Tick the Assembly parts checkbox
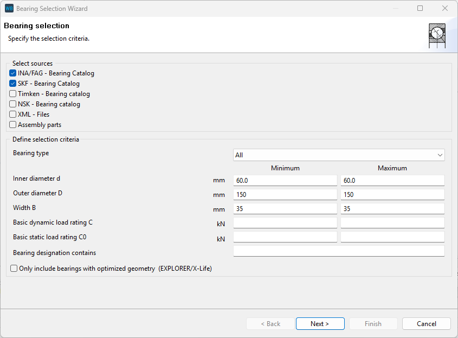The width and height of the screenshot is (458, 338). (x=13, y=125)
